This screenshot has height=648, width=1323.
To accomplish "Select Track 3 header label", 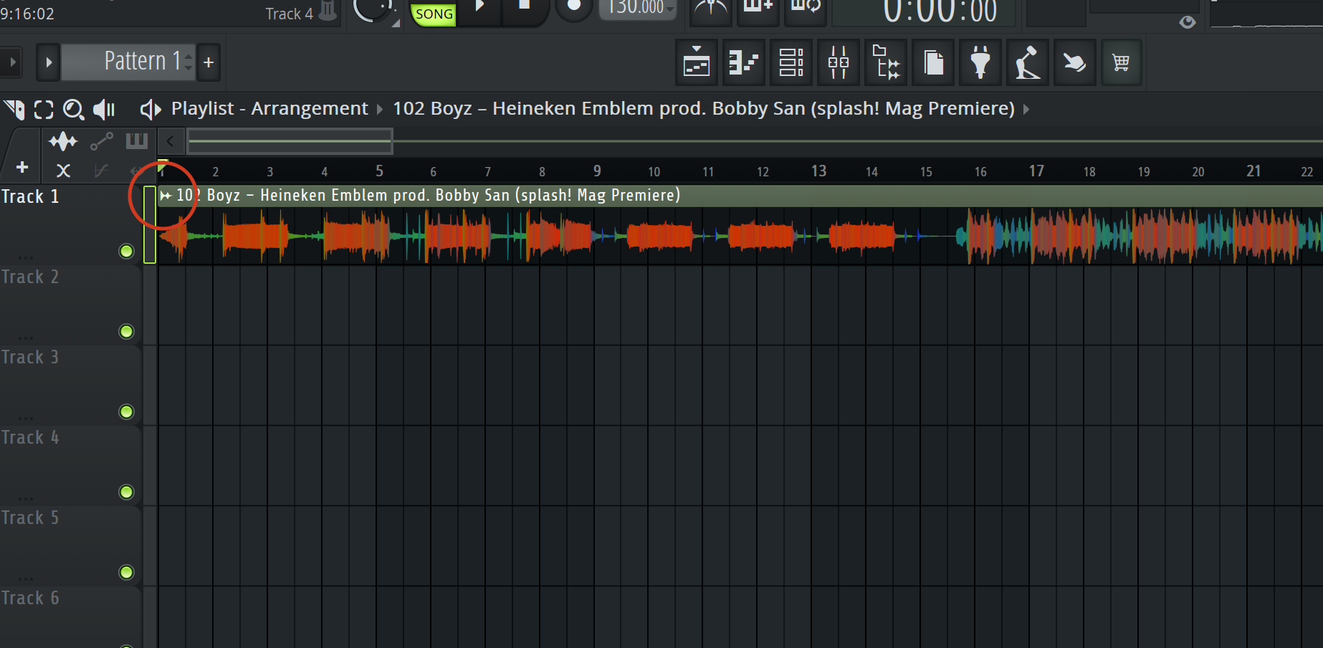I will (30, 357).
